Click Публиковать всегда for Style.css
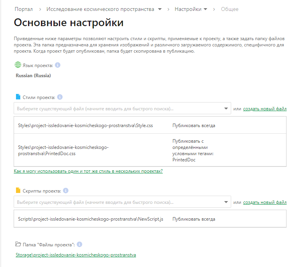The height and width of the screenshot is (267, 299). [x=194, y=126]
